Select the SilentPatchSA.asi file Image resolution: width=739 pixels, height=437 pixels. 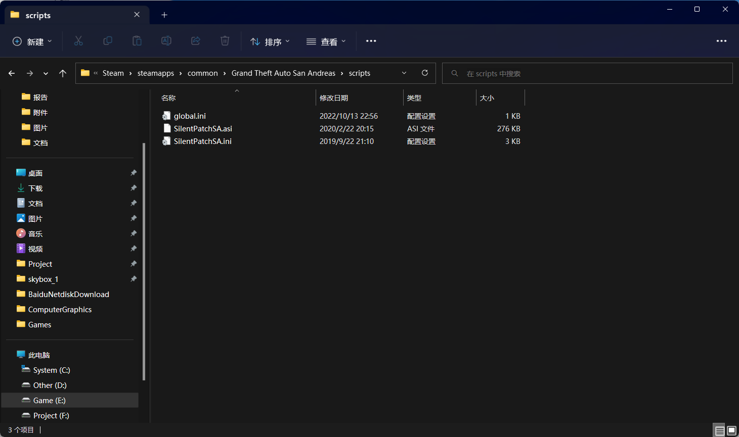(203, 129)
